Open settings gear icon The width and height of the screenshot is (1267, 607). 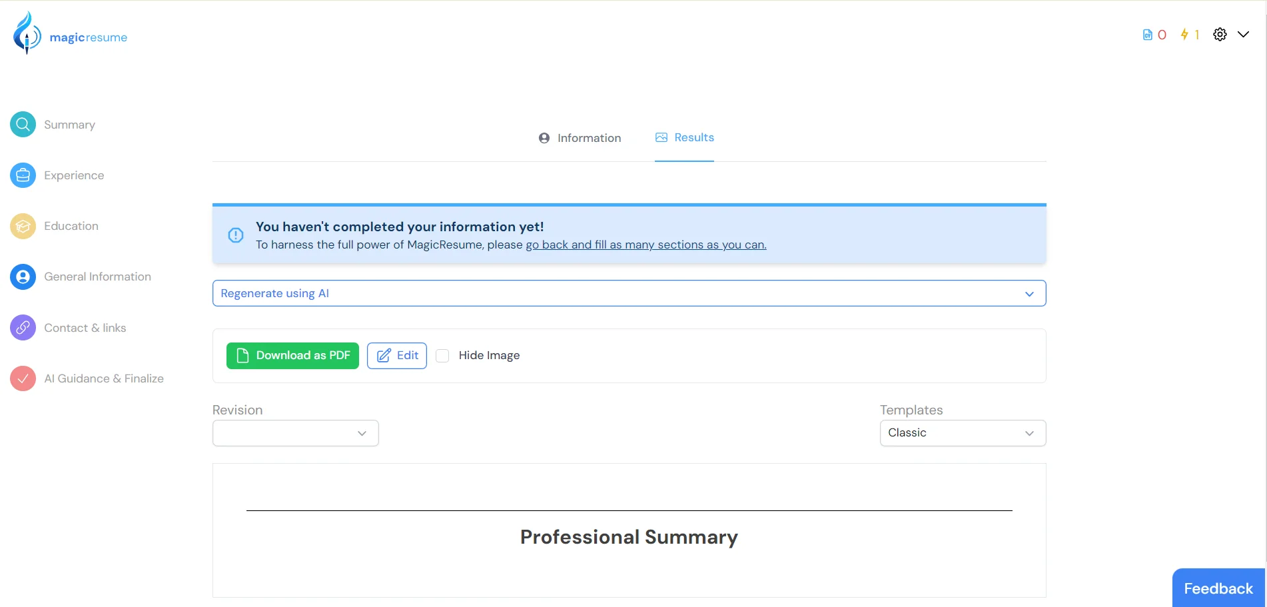tap(1220, 35)
